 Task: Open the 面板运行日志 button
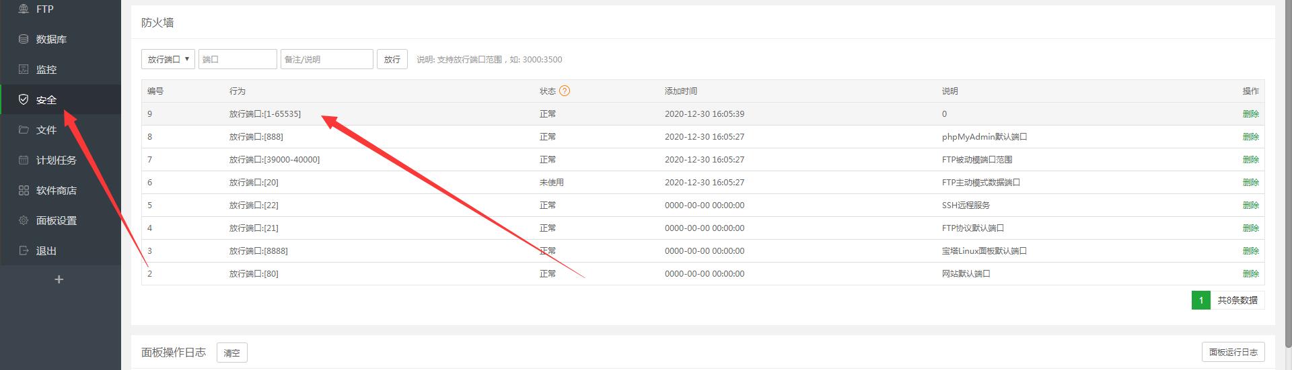(x=1233, y=352)
